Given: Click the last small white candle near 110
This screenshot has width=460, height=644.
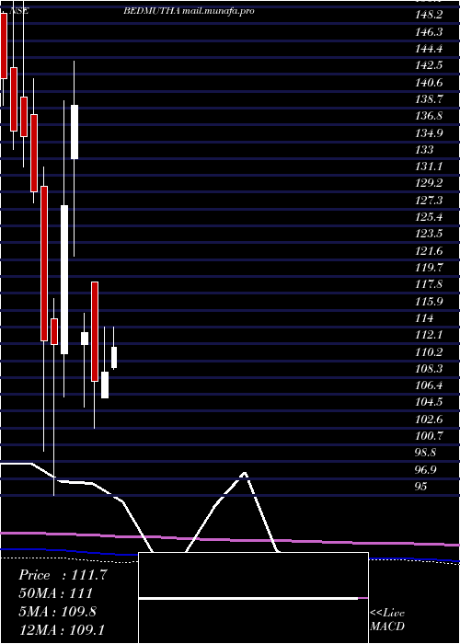Looking at the screenshot, I should click(x=114, y=357).
